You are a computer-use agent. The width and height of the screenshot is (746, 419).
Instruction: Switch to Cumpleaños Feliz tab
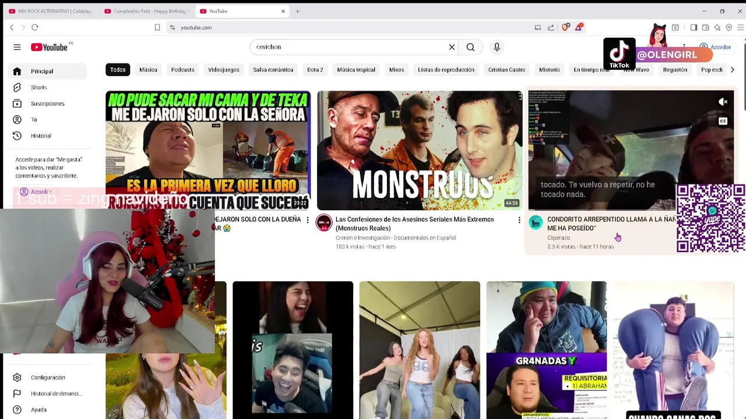pyautogui.click(x=146, y=11)
